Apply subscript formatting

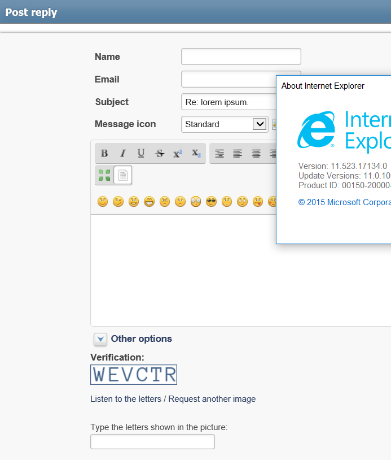[x=196, y=153]
